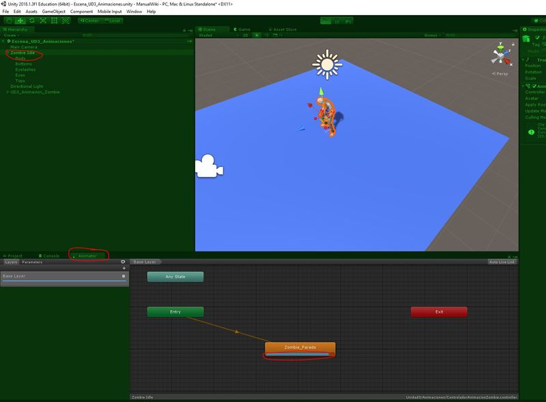Select Bottoms child object
Viewport: 546px width, 402px height.
pos(23,64)
